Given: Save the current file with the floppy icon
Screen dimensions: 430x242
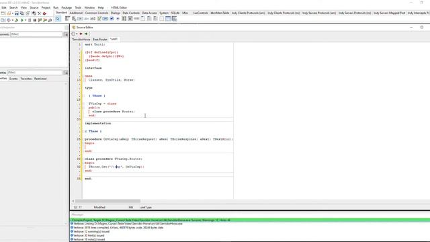Looking at the screenshot, I should (16, 13).
